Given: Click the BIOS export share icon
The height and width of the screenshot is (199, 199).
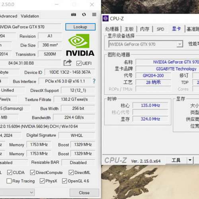Looking at the screenshot, I should coord(68,63).
